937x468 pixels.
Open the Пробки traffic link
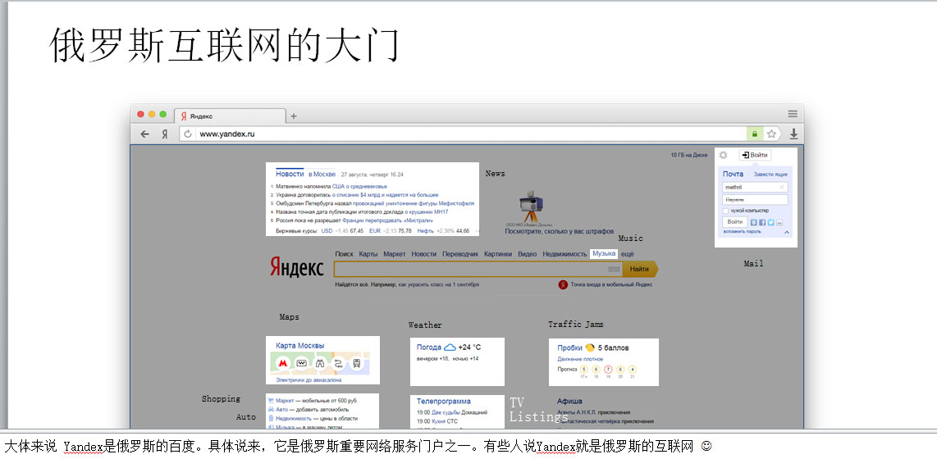pyautogui.click(x=570, y=348)
